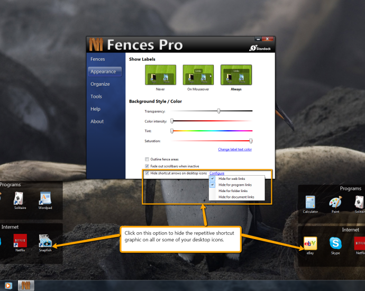Launch Calculator from right Programs fence

click(311, 204)
